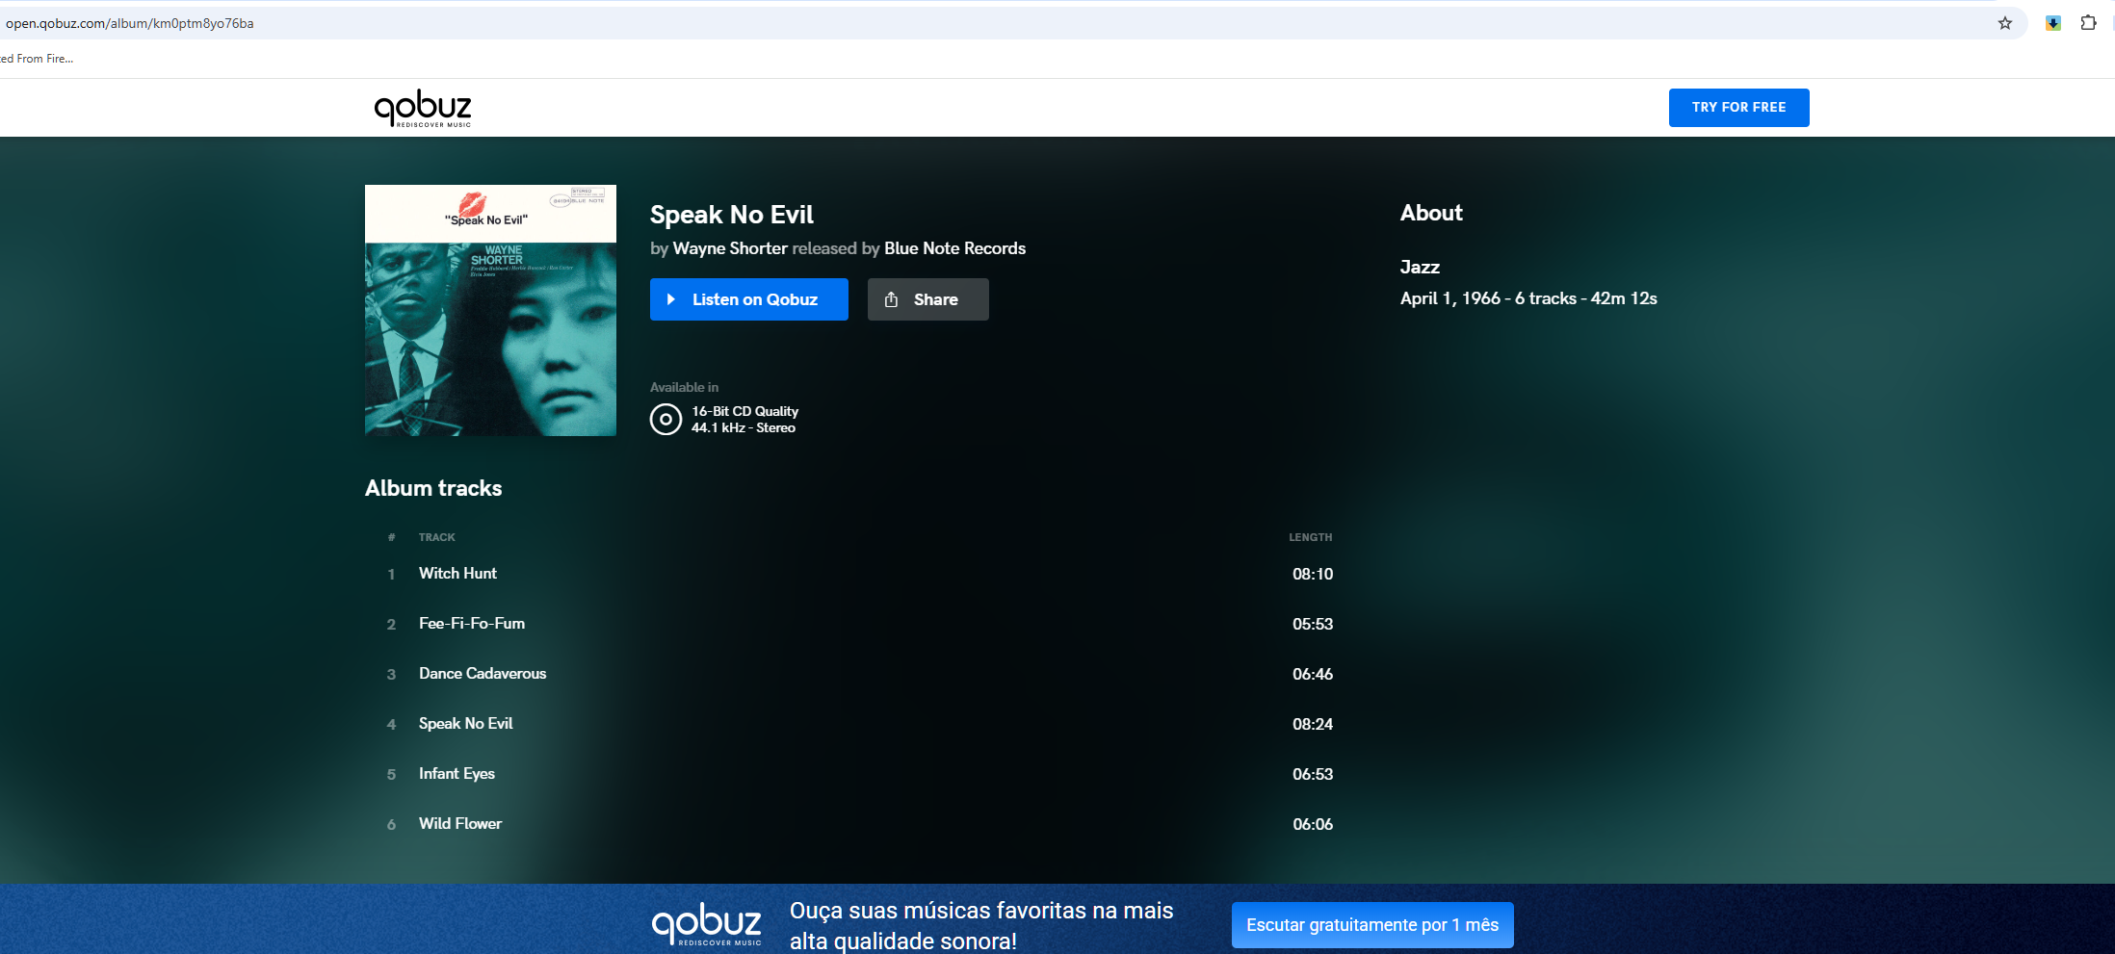Click the TRACK column header
This screenshot has width=2115, height=954.
coord(437,537)
